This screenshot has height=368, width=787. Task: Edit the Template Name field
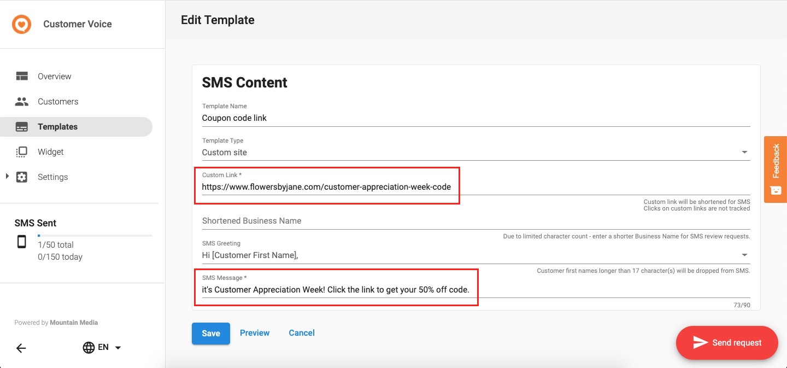pos(476,118)
